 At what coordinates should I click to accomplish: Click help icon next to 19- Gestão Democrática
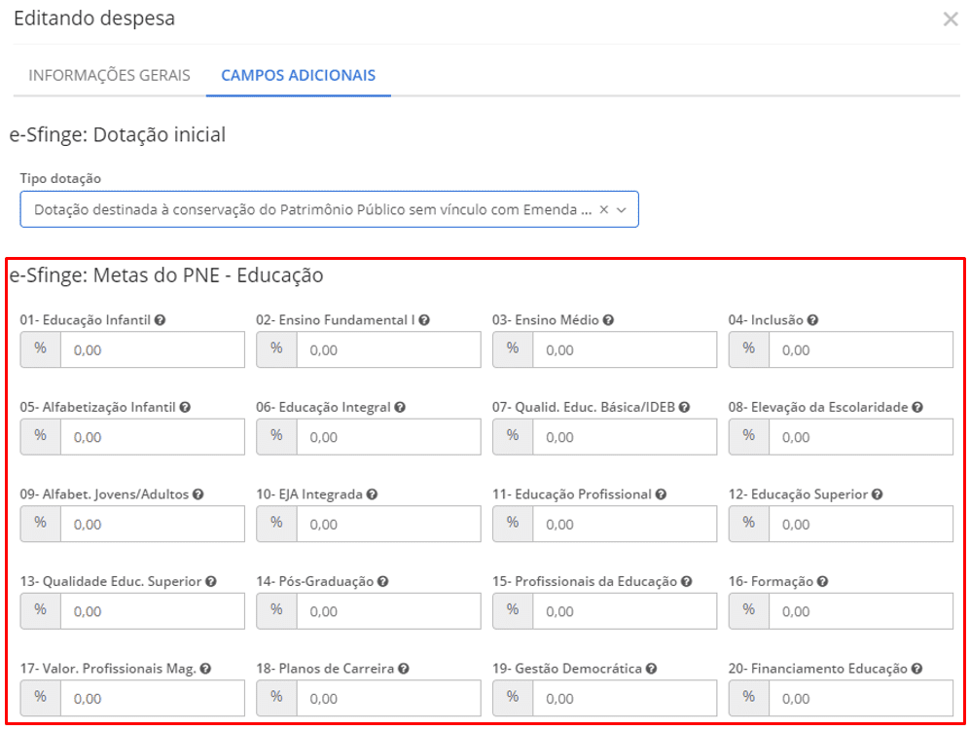[651, 669]
